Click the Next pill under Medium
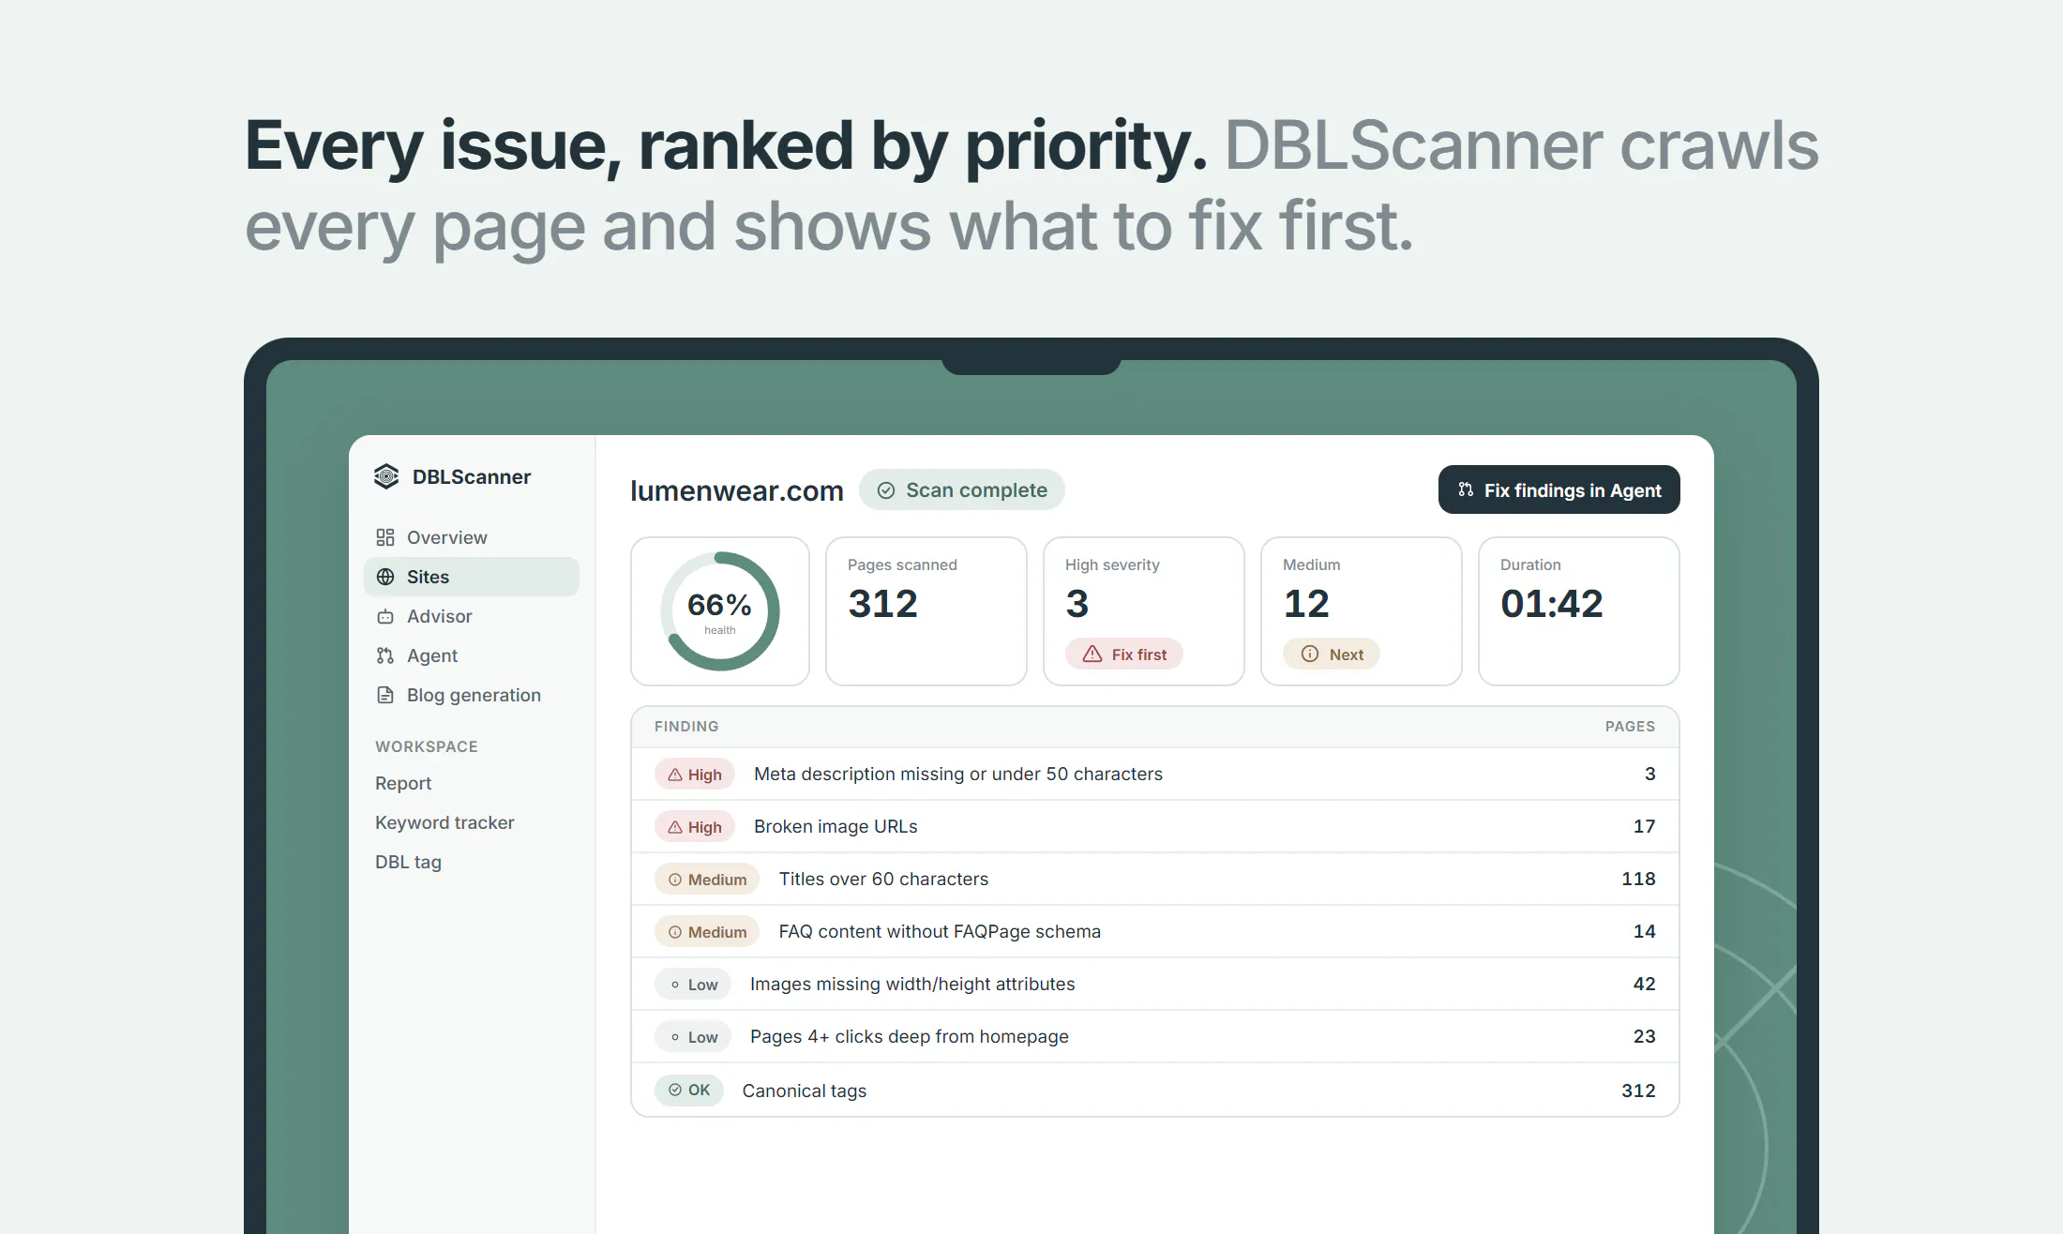The height and width of the screenshot is (1234, 2063). click(1332, 655)
